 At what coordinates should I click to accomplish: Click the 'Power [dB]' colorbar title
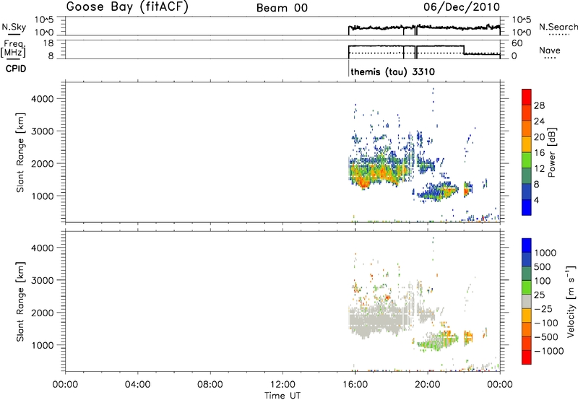click(552, 152)
